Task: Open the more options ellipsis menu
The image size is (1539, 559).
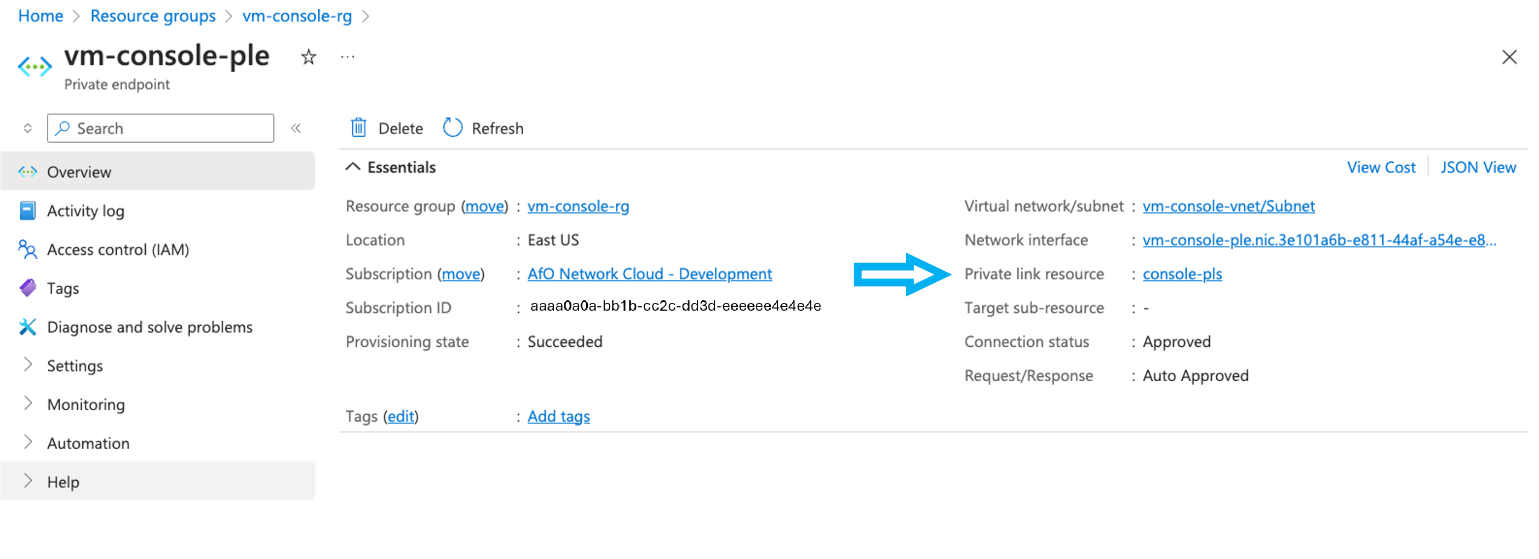Action: 348,57
